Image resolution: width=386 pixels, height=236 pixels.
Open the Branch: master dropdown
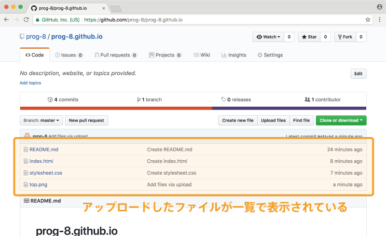tap(41, 121)
